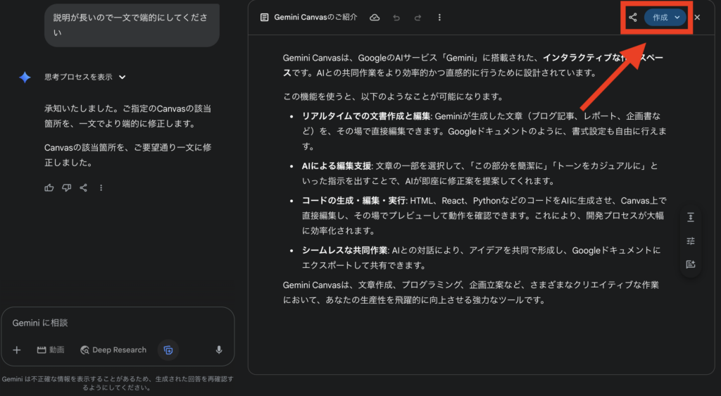Click the suggest edits icon on right rail
Screen dimensions: 721x396
[690, 264]
